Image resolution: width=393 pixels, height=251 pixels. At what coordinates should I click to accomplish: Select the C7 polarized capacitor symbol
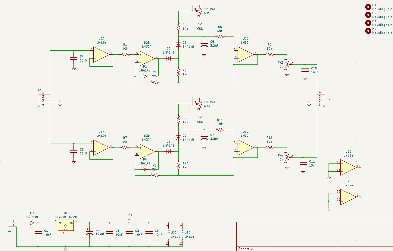click(204, 138)
